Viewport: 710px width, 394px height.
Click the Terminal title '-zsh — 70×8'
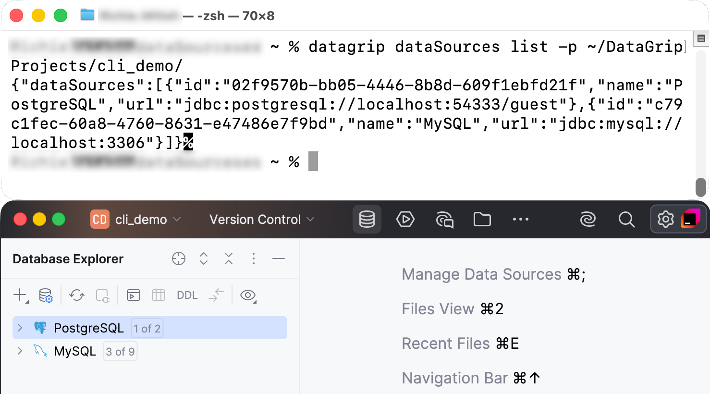236,16
